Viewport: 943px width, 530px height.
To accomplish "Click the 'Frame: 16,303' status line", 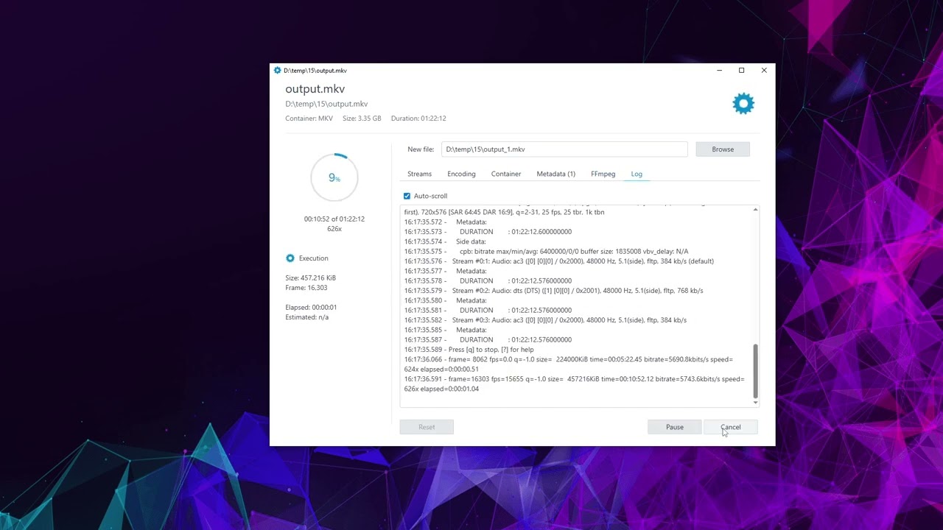I will 306,288.
